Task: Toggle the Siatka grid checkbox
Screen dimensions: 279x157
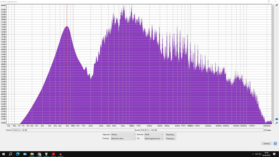Action: 265,130
